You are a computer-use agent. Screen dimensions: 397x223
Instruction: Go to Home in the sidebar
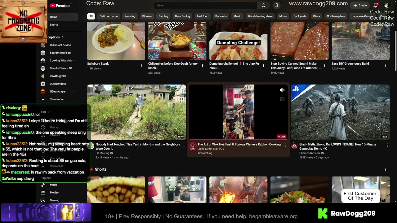pos(58,17)
